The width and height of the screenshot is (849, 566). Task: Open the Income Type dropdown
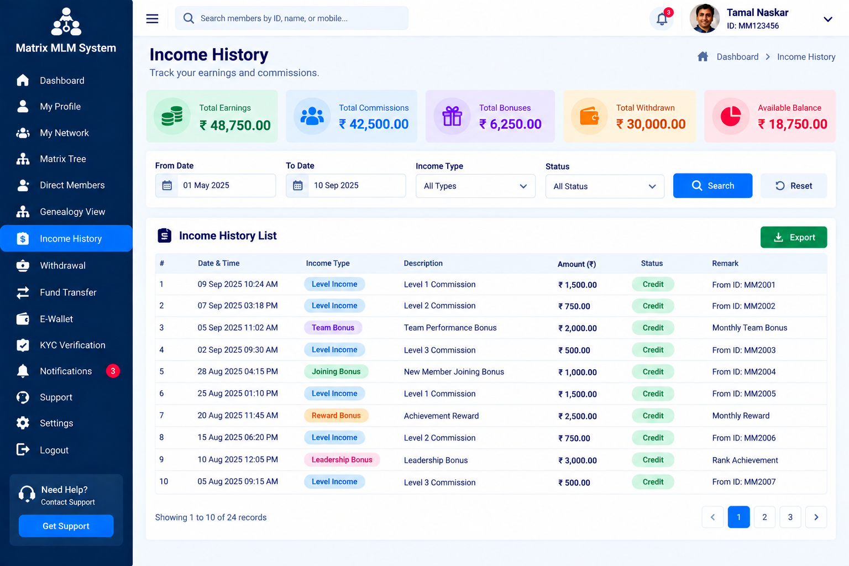pos(475,186)
